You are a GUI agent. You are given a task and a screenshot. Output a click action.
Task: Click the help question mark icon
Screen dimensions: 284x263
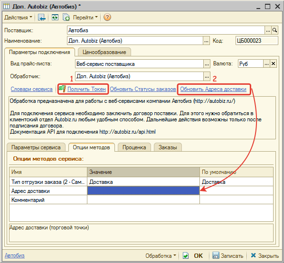[x=107, y=18]
